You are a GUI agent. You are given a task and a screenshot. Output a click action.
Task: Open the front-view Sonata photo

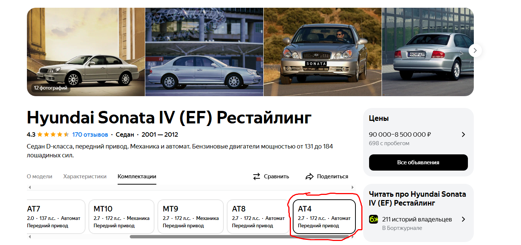[x=323, y=52]
